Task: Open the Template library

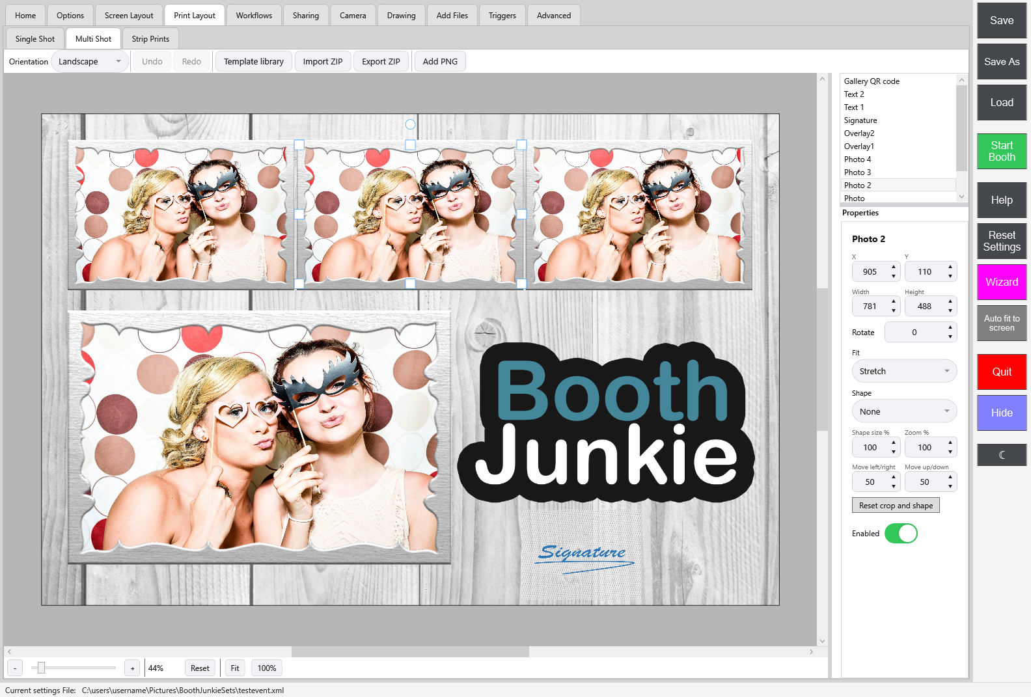Action: pos(254,62)
